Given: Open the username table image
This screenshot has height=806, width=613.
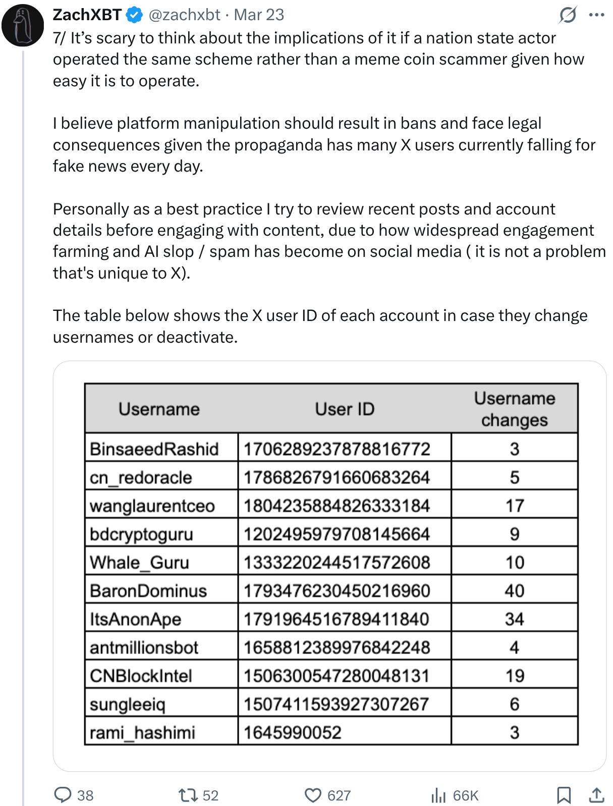Looking at the screenshot, I should [x=329, y=565].
